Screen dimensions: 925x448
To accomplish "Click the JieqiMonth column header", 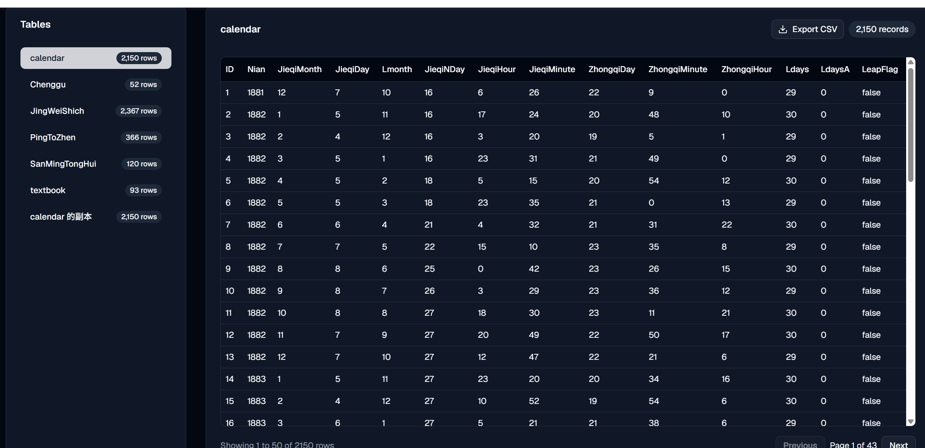I will 300,69.
